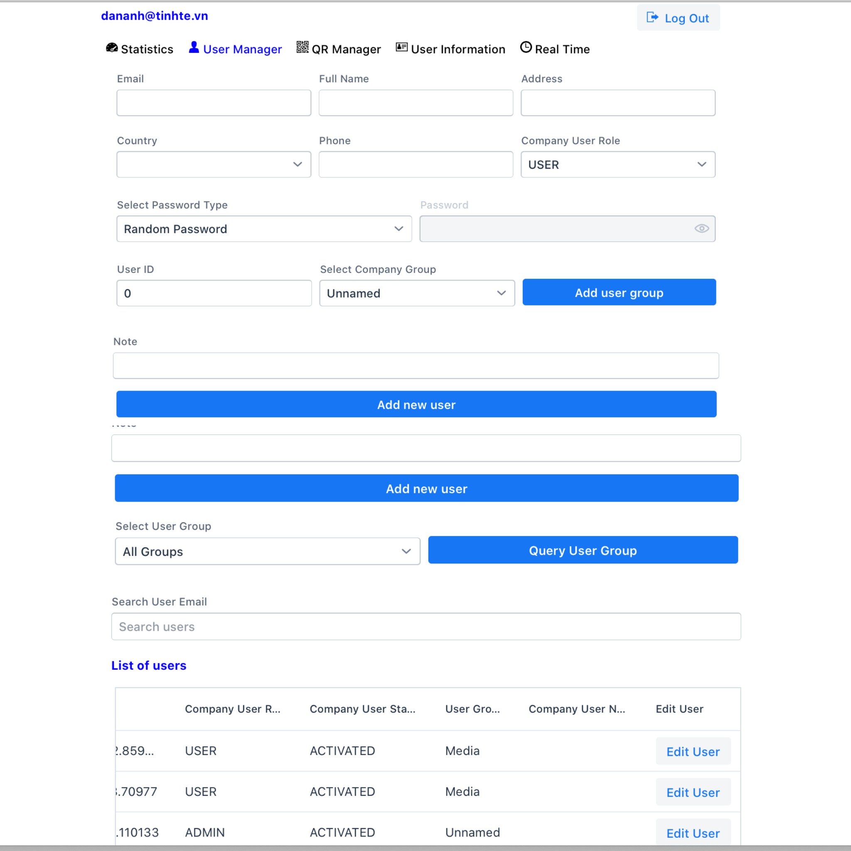Open the Select Password Type dropdown

point(264,229)
